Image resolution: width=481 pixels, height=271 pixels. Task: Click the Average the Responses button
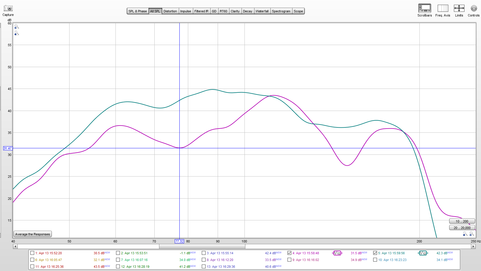point(33,234)
